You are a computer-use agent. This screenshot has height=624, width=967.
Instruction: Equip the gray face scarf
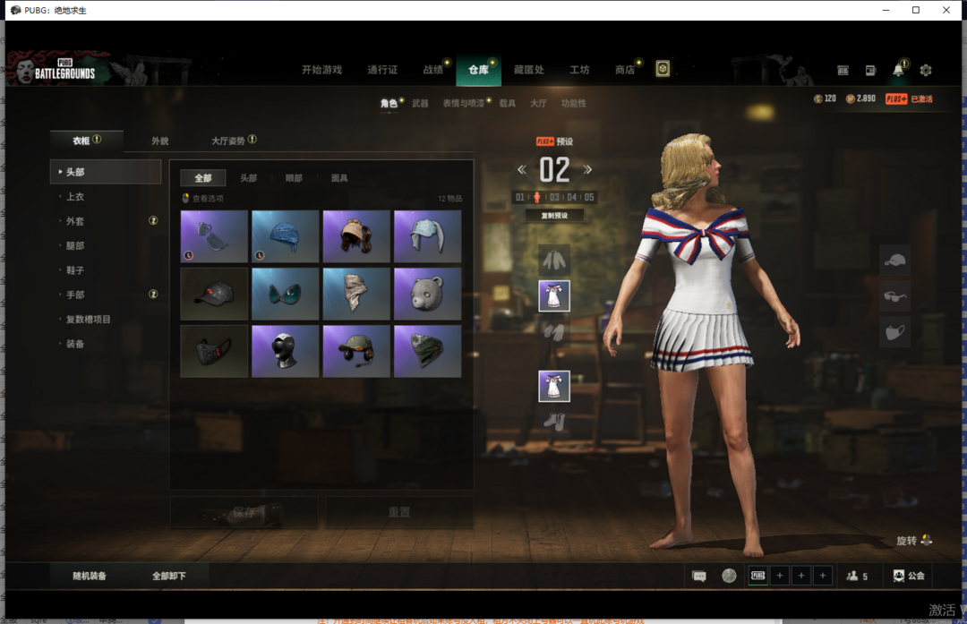pyautogui.click(x=356, y=294)
